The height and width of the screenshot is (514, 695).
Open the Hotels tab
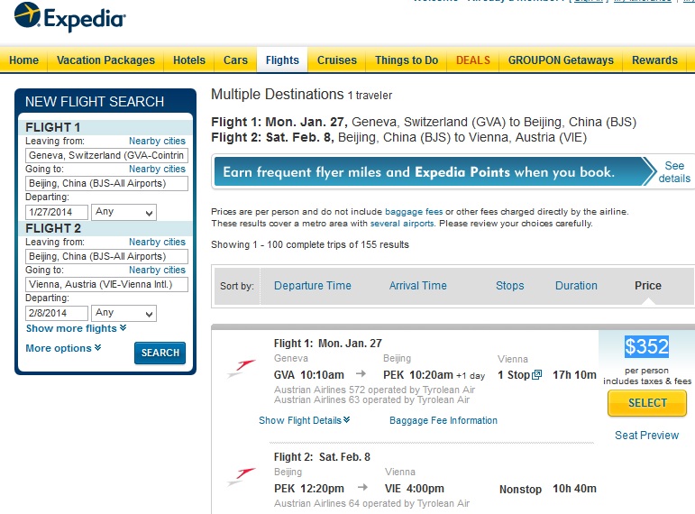tap(189, 60)
